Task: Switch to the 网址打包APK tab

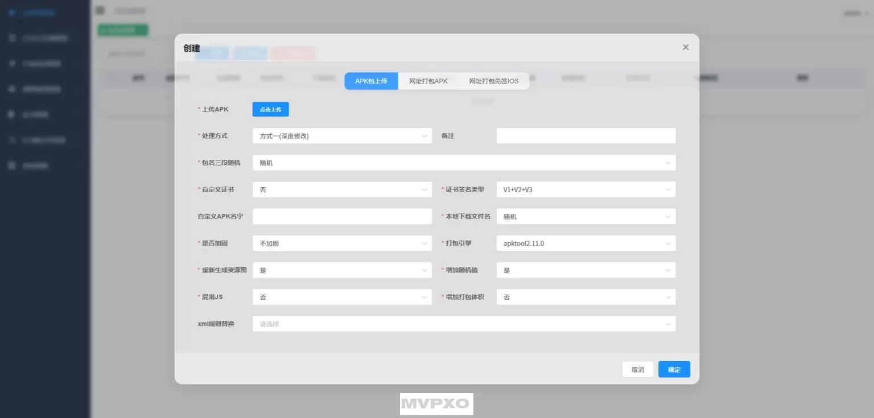Action: coord(427,81)
